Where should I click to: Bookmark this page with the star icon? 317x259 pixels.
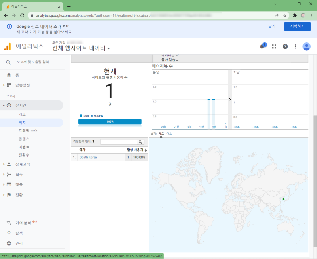(x=285, y=15)
